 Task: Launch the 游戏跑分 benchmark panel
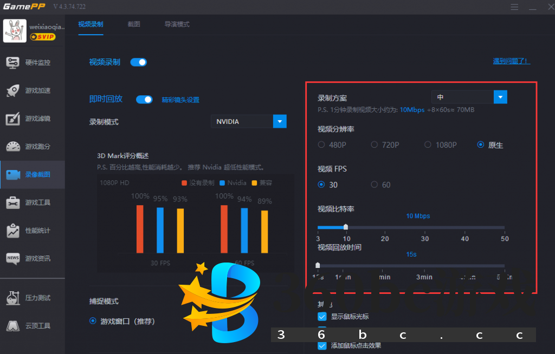[33, 147]
